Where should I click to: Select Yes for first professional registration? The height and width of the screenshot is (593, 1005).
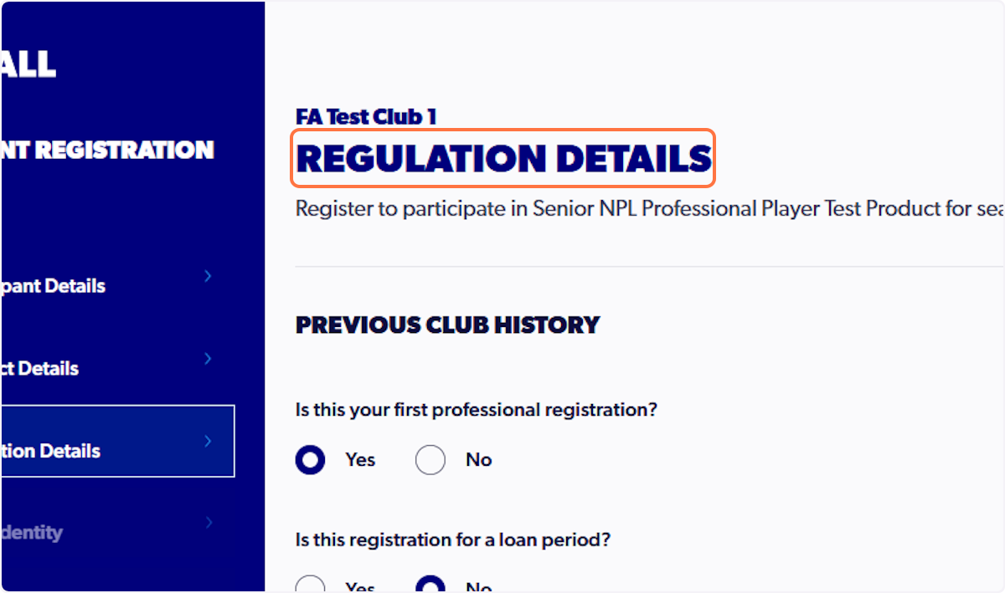pyautogui.click(x=310, y=459)
